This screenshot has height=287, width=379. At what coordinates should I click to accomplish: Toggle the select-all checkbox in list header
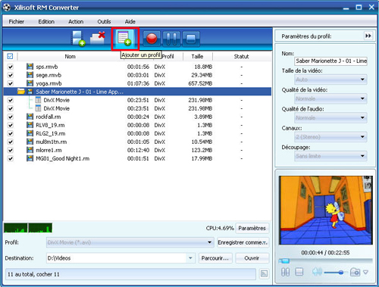point(10,56)
